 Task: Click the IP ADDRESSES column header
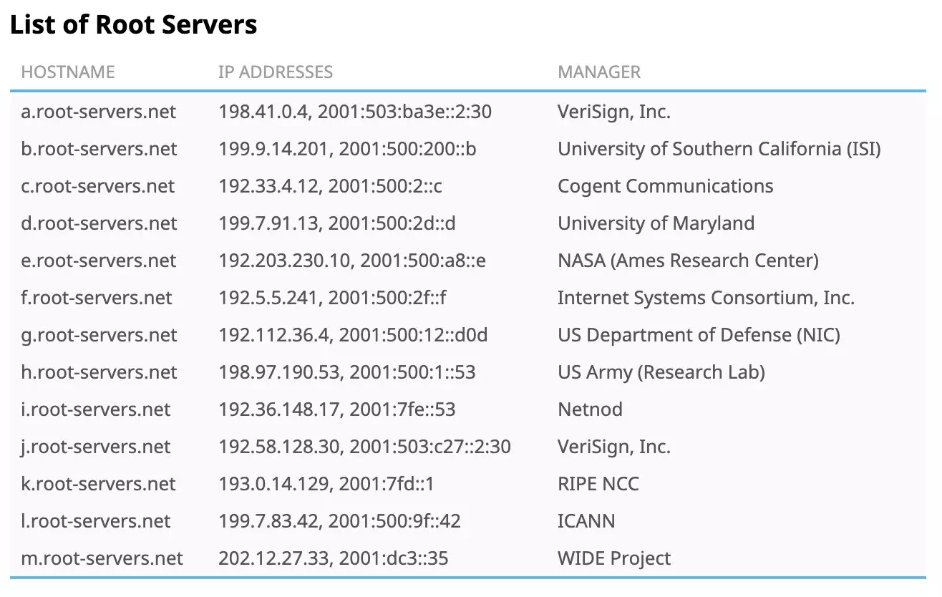(x=276, y=72)
